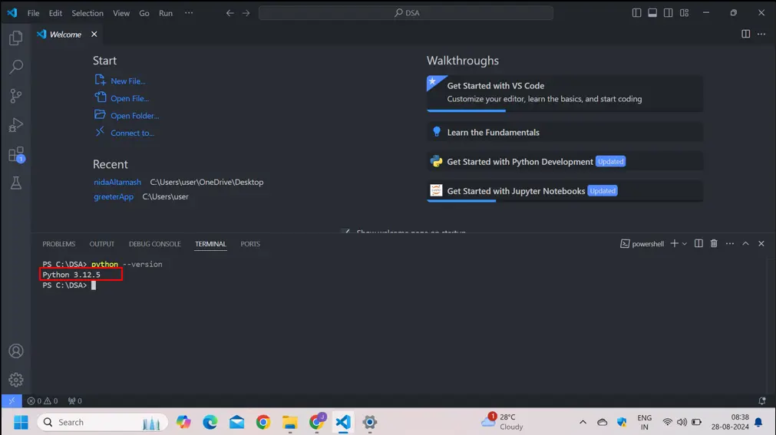Open the Testing flask view
Screen dimensions: 776x435
pyautogui.click(x=16, y=183)
